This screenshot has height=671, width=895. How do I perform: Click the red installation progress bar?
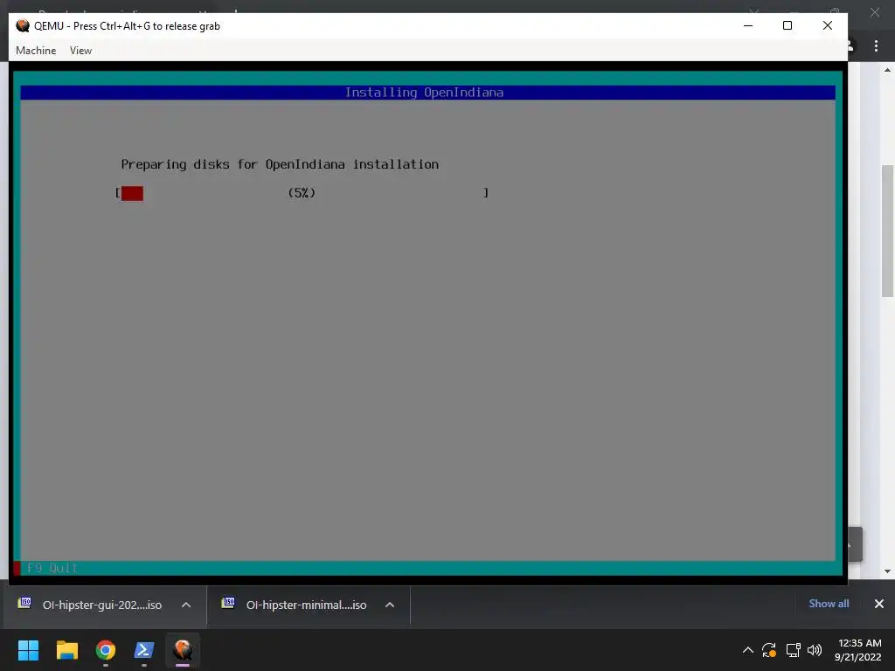(132, 193)
